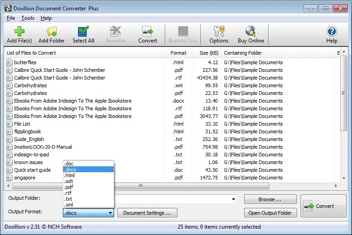This screenshot has height=235, width=352.
Task: Open the Tools menu
Action: click(x=28, y=18)
